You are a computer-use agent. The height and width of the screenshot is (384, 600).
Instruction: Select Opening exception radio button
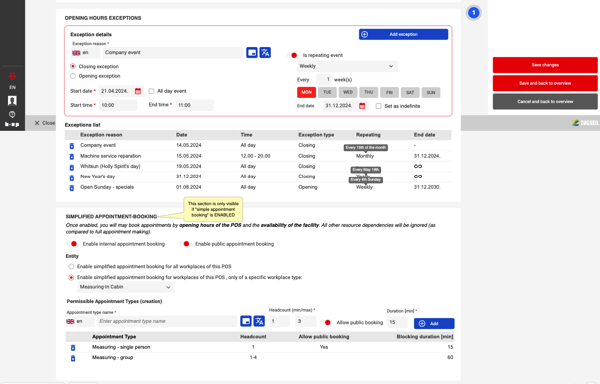73,76
